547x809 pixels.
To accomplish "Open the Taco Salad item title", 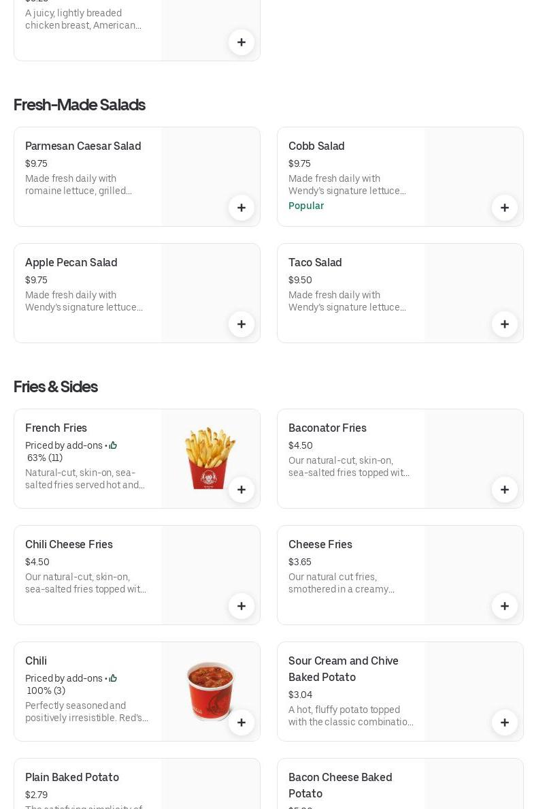I will tap(315, 263).
